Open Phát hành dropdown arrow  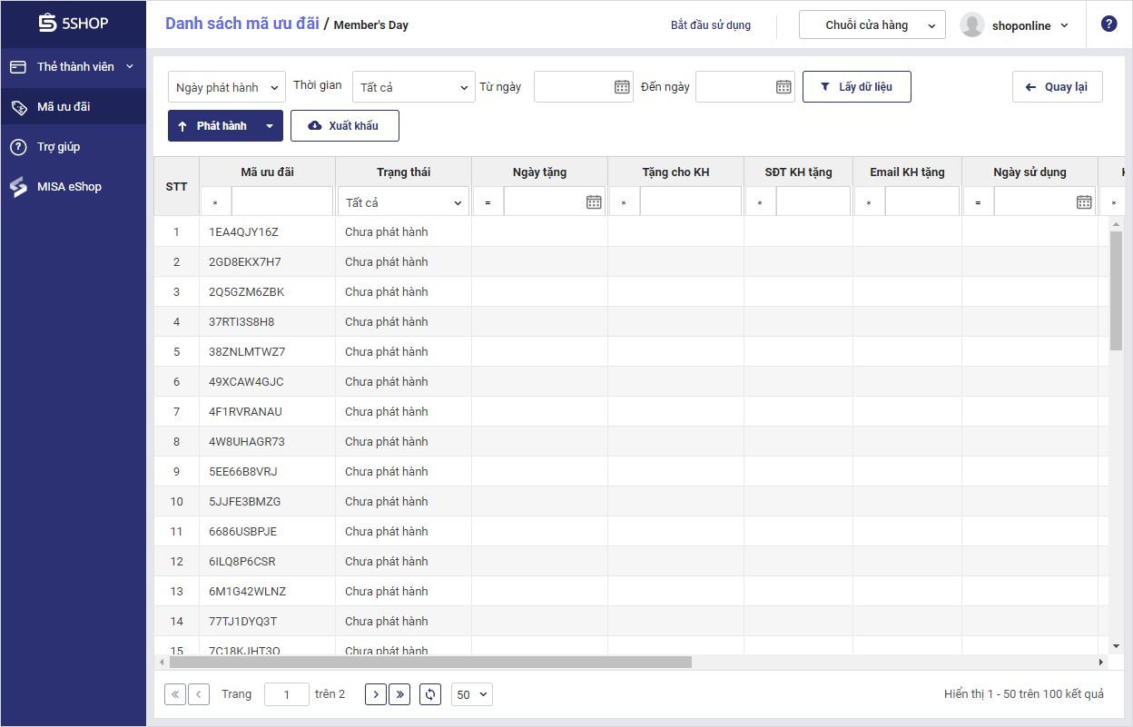270,126
